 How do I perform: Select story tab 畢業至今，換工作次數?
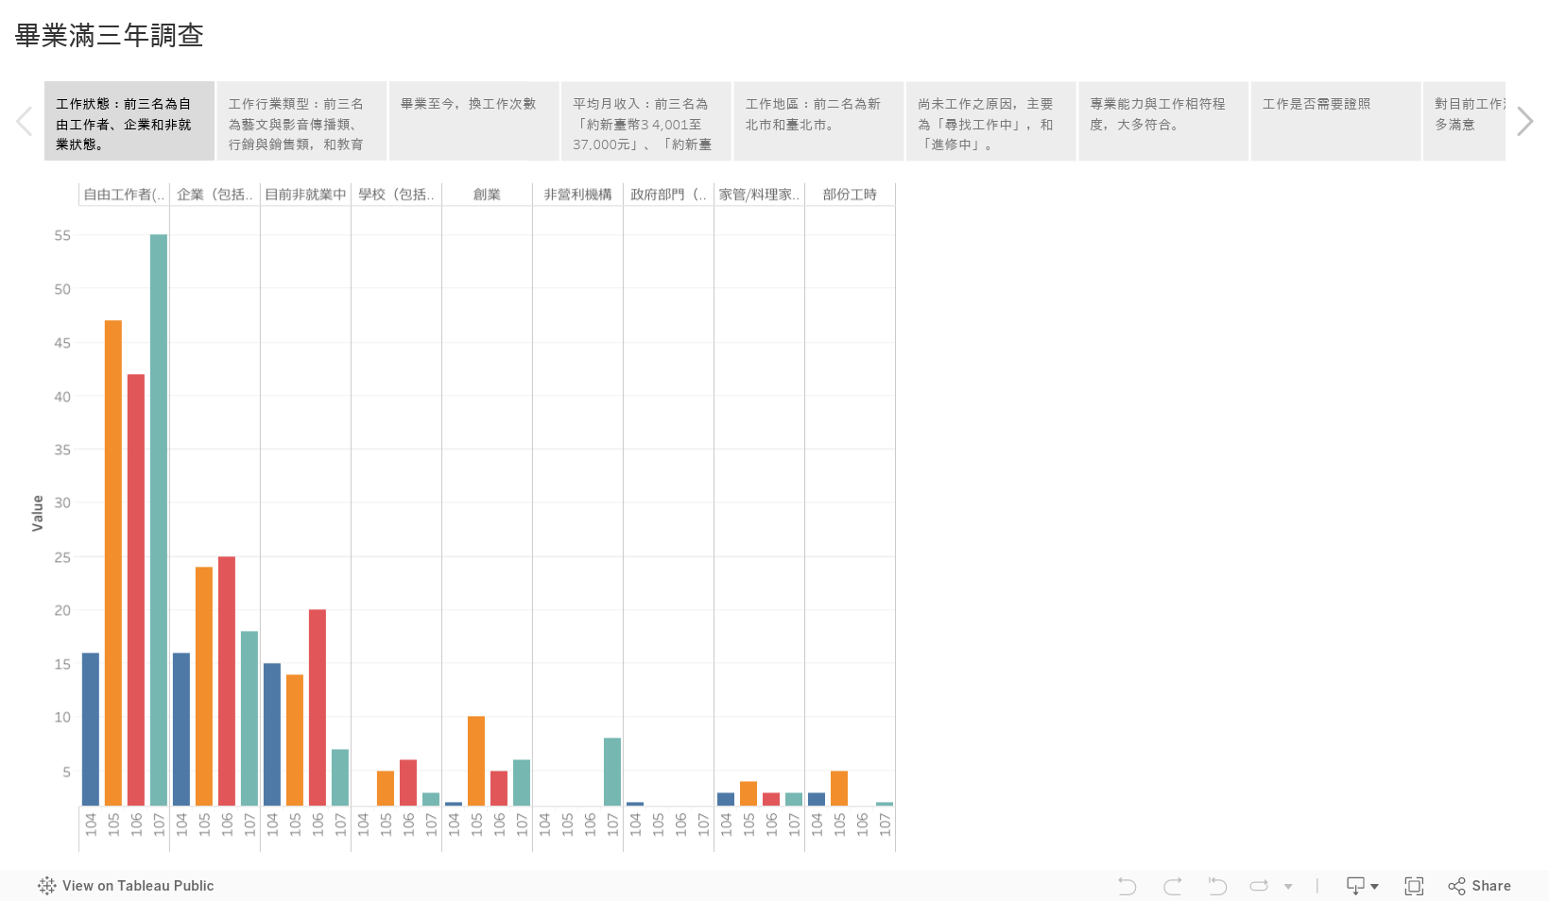tap(474, 121)
